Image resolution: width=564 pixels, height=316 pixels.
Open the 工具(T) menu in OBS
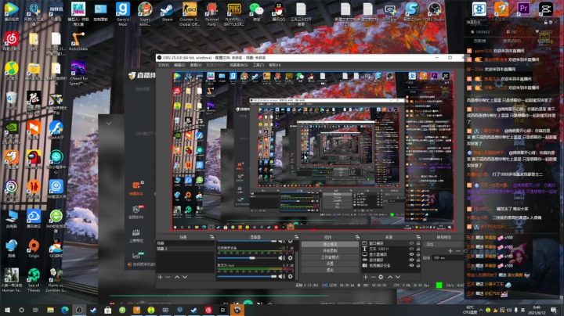point(258,65)
